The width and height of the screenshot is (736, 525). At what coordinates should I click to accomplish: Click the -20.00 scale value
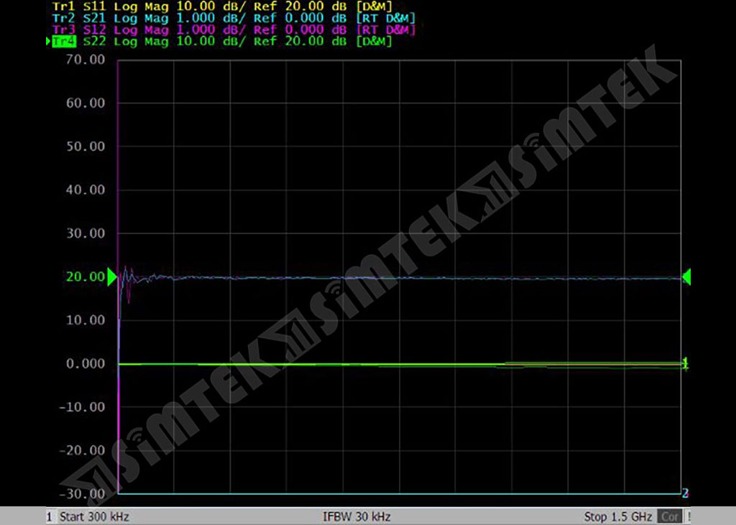tap(82, 450)
